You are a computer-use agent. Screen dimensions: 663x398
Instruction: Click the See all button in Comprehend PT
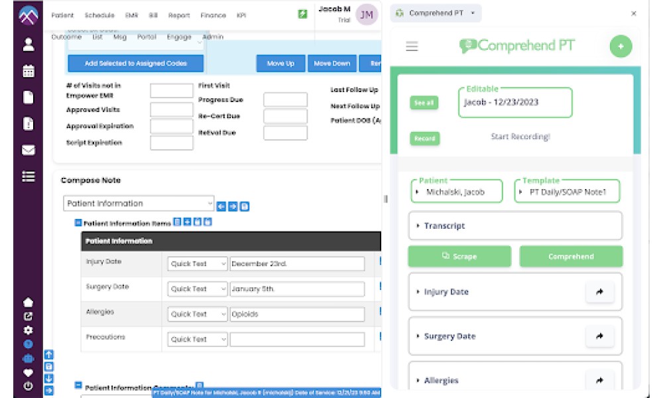click(424, 103)
